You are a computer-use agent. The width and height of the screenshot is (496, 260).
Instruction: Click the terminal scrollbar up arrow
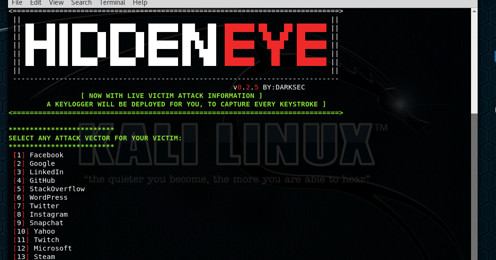[474, 11]
